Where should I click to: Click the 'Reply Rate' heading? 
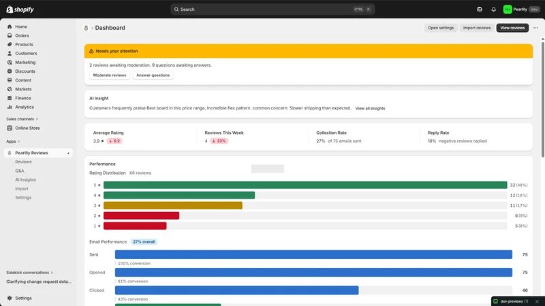[x=438, y=133]
